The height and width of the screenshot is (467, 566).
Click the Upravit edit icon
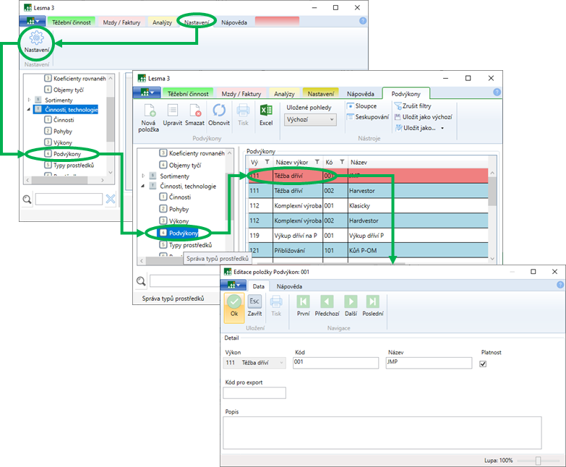tap(173, 111)
